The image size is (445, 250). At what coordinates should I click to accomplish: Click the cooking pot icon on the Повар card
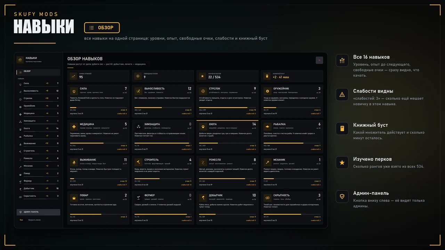tap(74, 198)
